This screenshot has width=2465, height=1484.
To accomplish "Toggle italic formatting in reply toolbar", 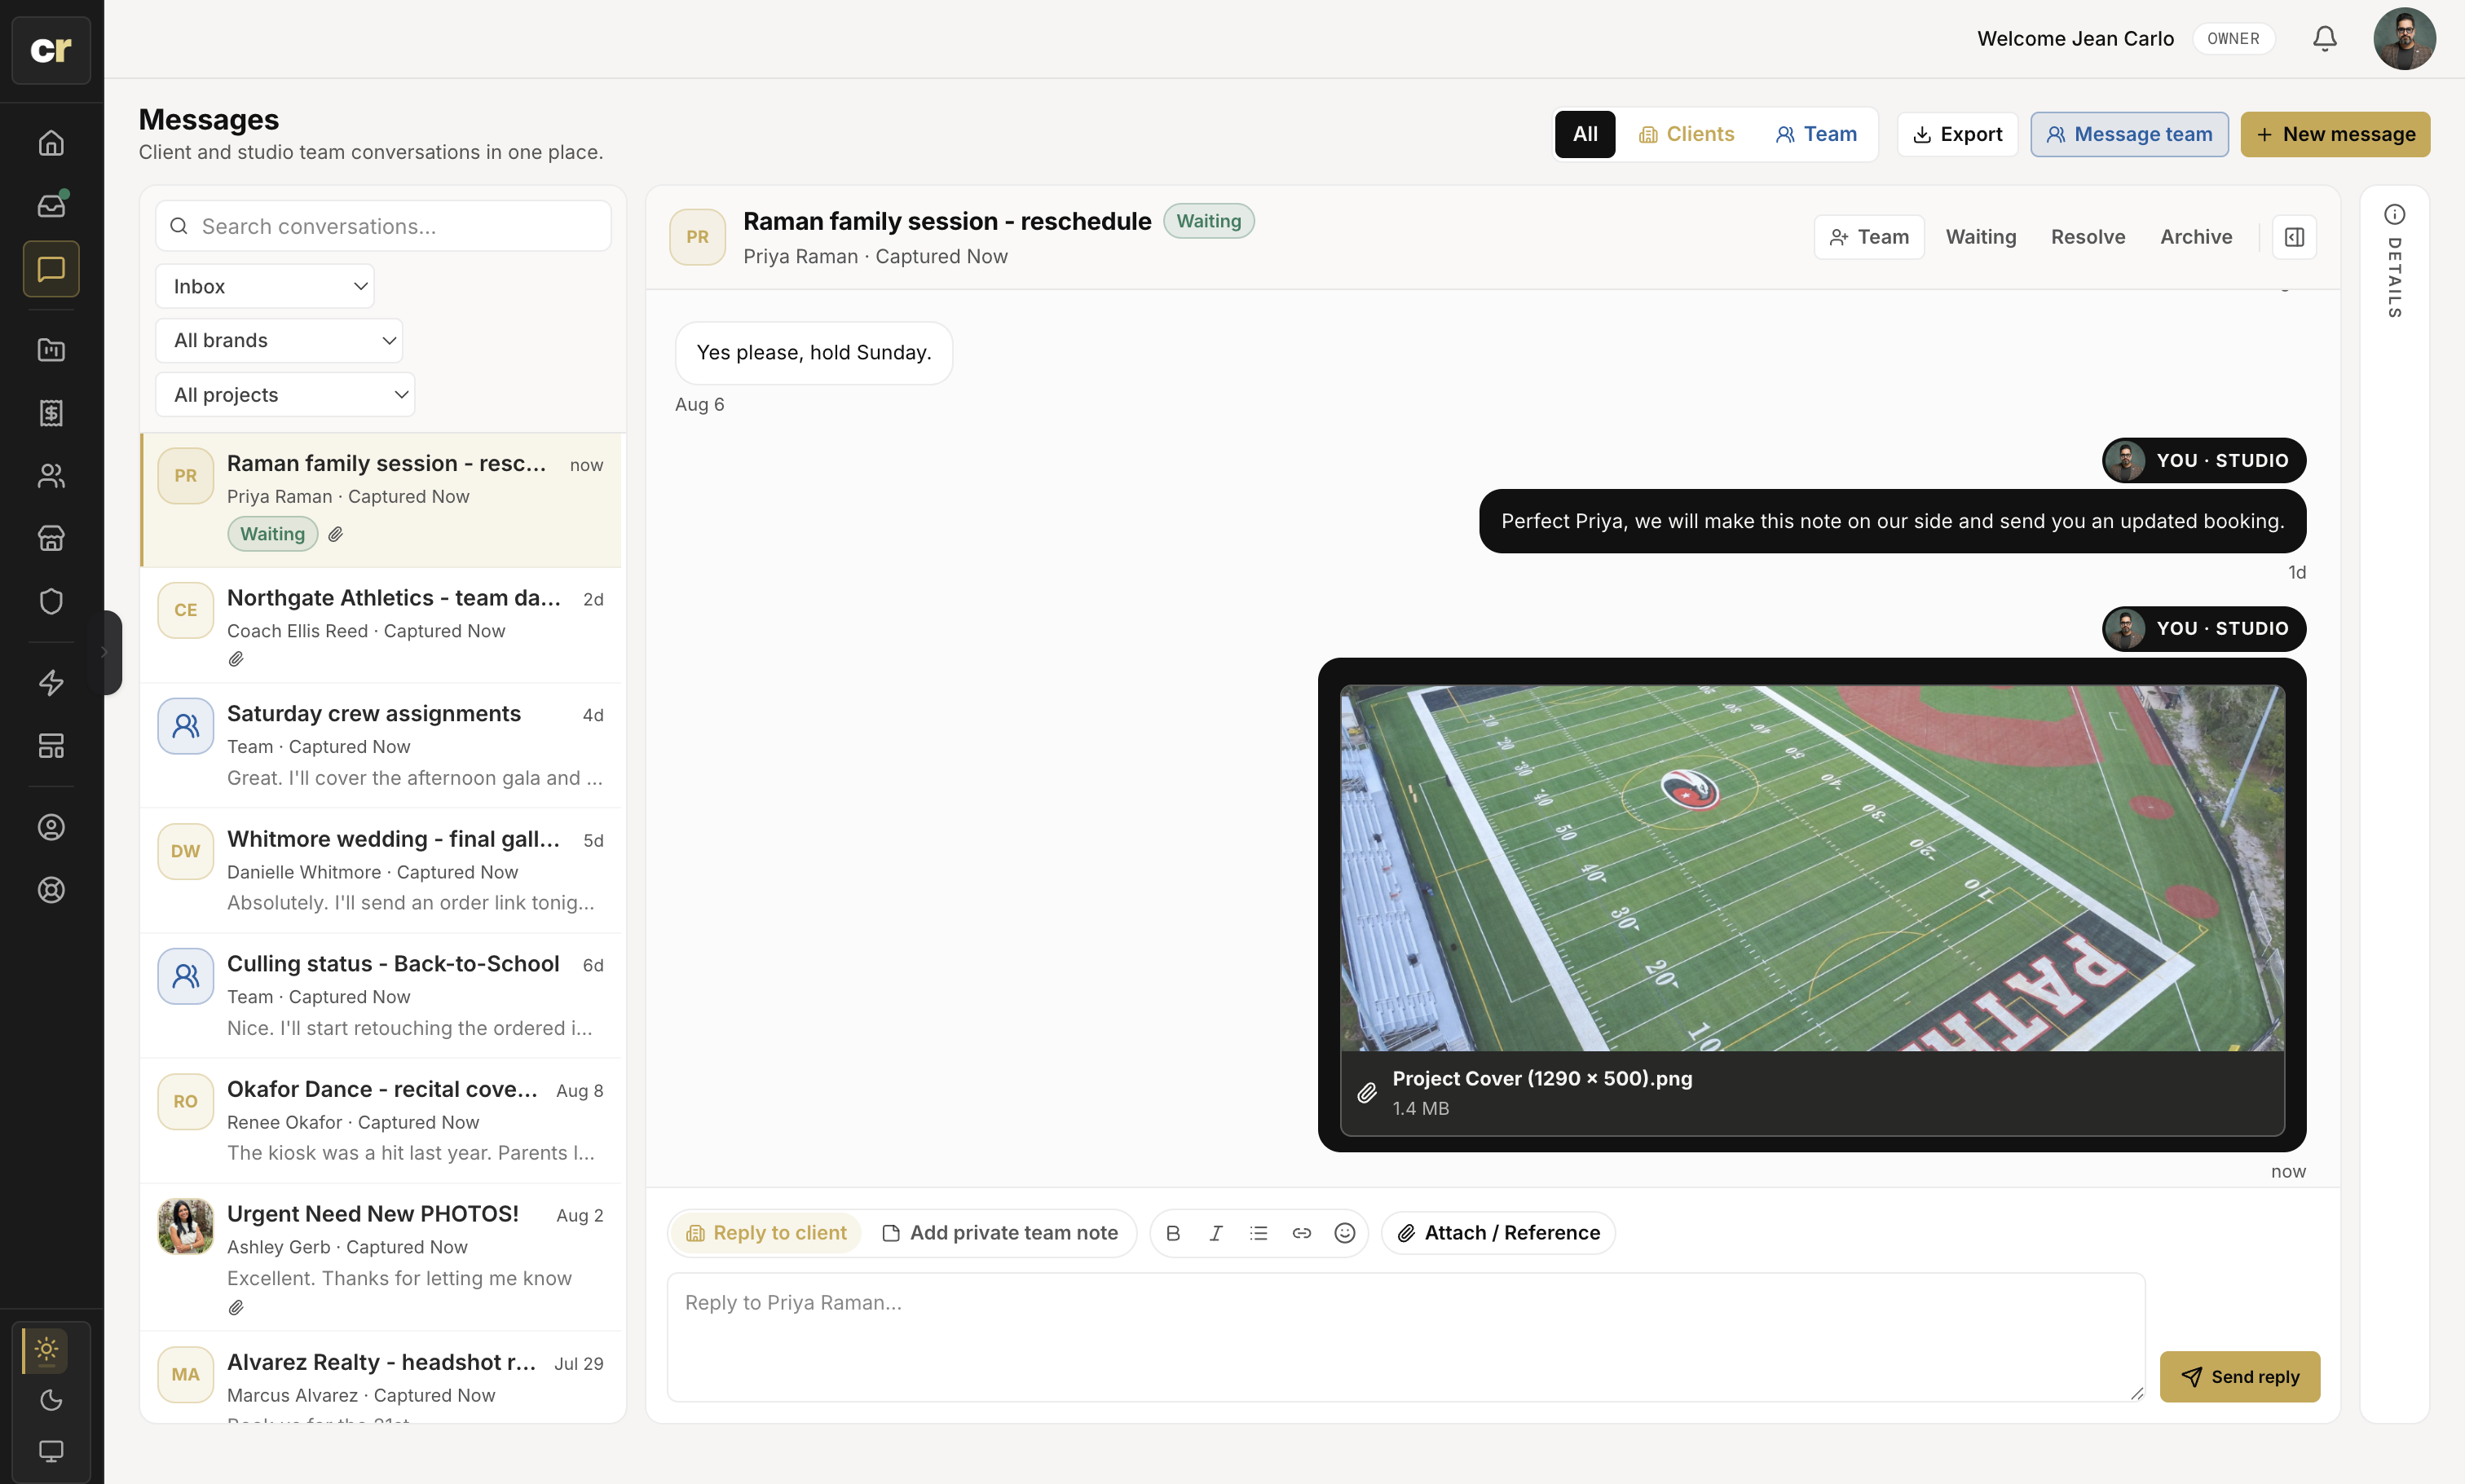I will tap(1216, 1233).
